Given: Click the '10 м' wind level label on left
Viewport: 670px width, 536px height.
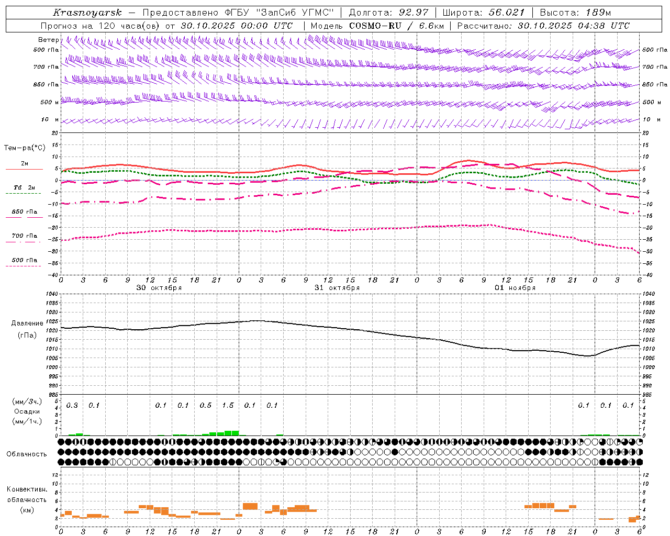Looking at the screenshot, I should (50, 120).
